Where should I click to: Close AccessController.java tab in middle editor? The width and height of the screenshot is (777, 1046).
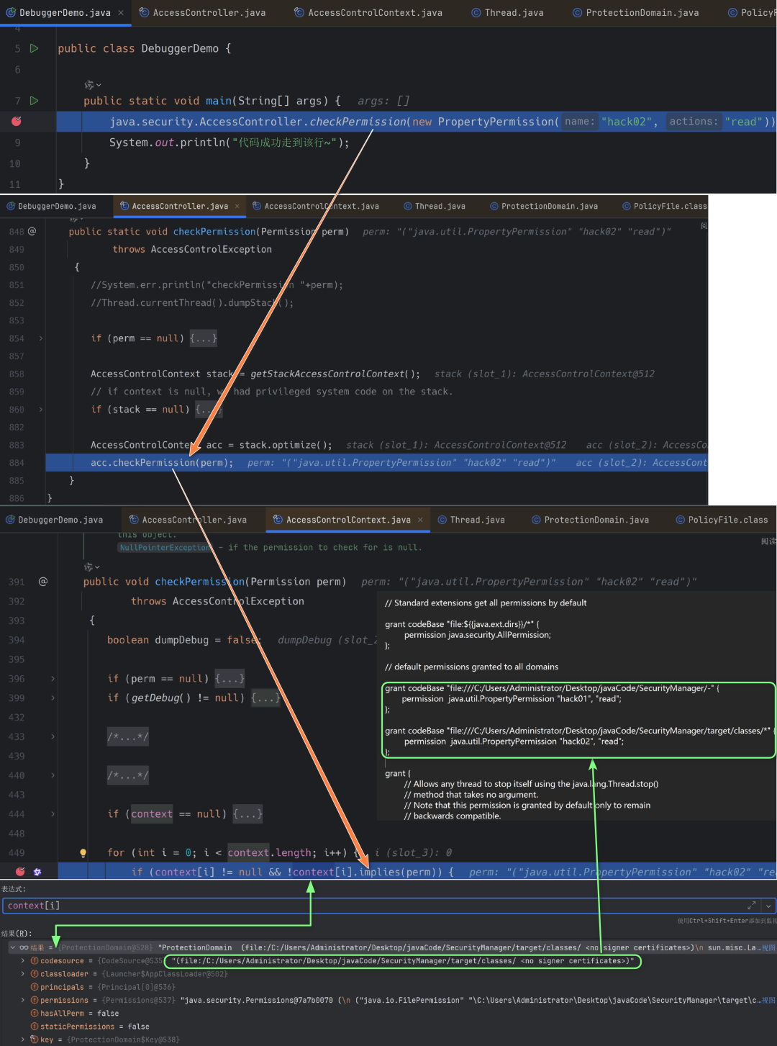point(237,206)
